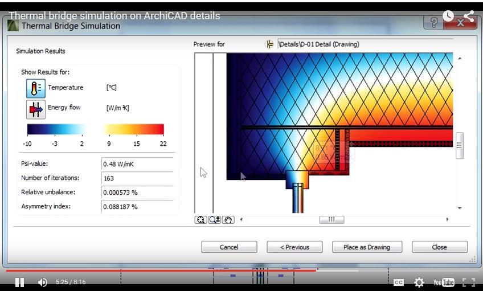The height and width of the screenshot is (291, 483).
Task: Click the Watch Later clock icon
Action: (x=448, y=16)
